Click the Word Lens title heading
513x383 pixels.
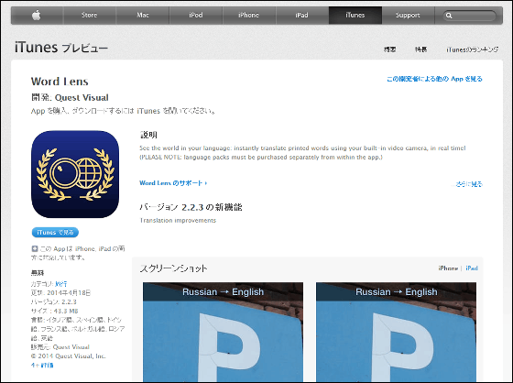pyautogui.click(x=60, y=82)
